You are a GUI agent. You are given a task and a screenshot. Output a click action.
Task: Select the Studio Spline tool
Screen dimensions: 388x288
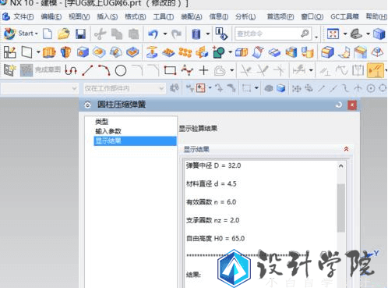tap(187, 70)
